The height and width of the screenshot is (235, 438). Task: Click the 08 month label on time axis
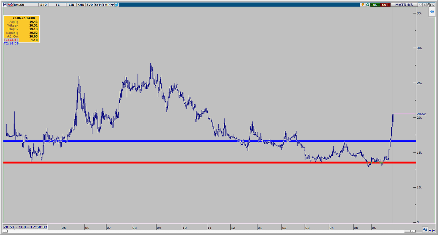click(x=134, y=228)
